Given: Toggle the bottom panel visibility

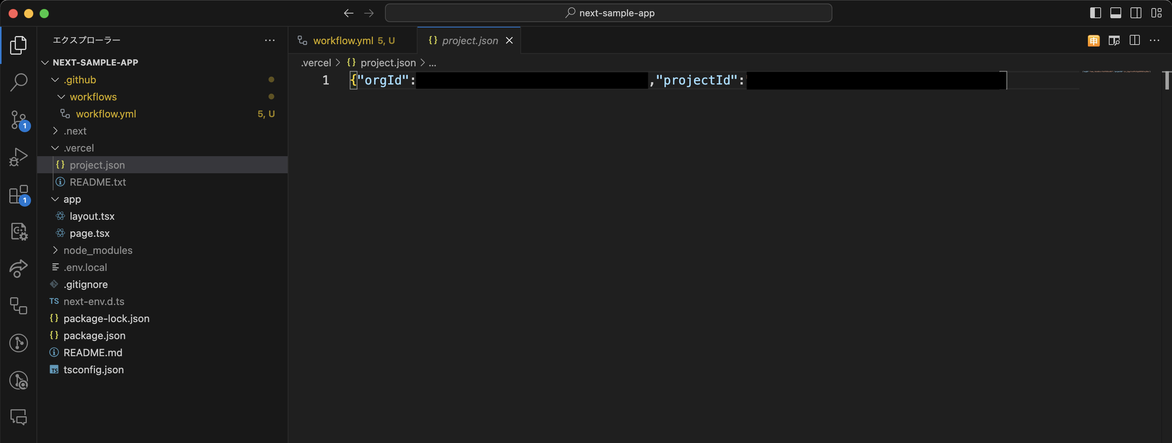Looking at the screenshot, I should pos(1115,13).
